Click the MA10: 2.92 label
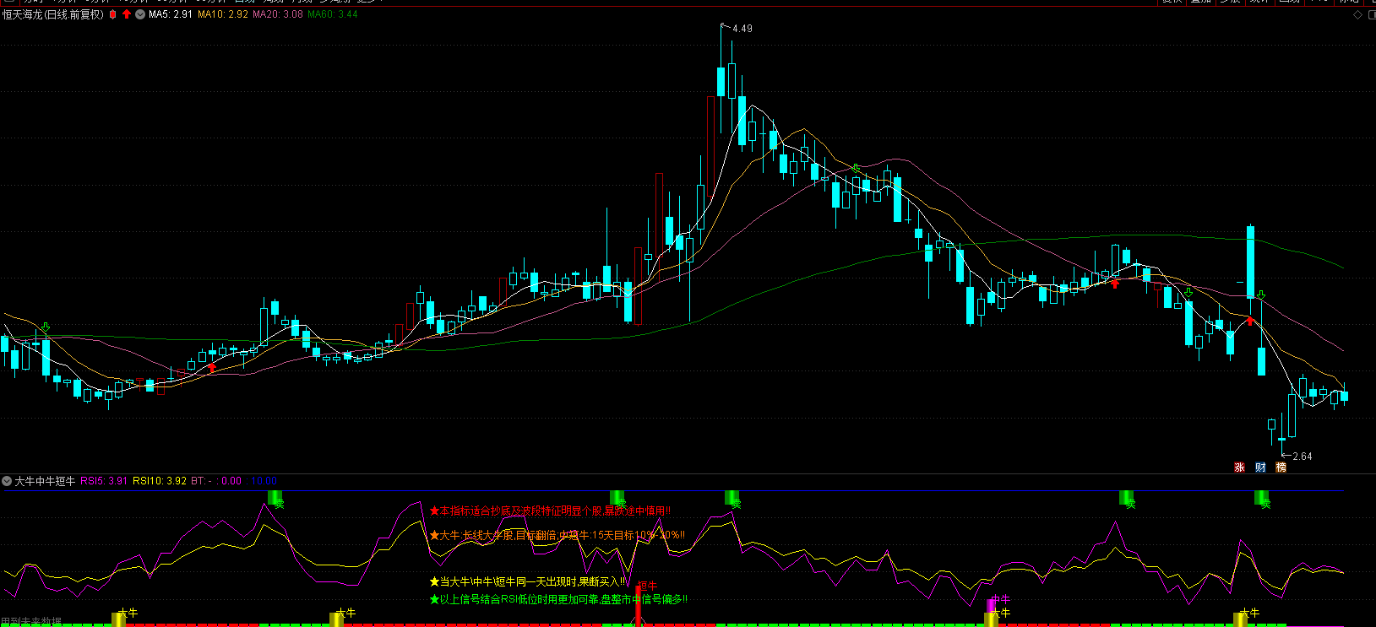The image size is (1376, 627). click(223, 14)
